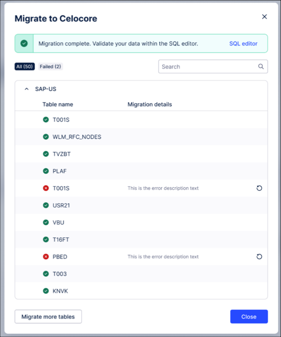
Task: Click the green check icon in the banner
Action: (24, 43)
